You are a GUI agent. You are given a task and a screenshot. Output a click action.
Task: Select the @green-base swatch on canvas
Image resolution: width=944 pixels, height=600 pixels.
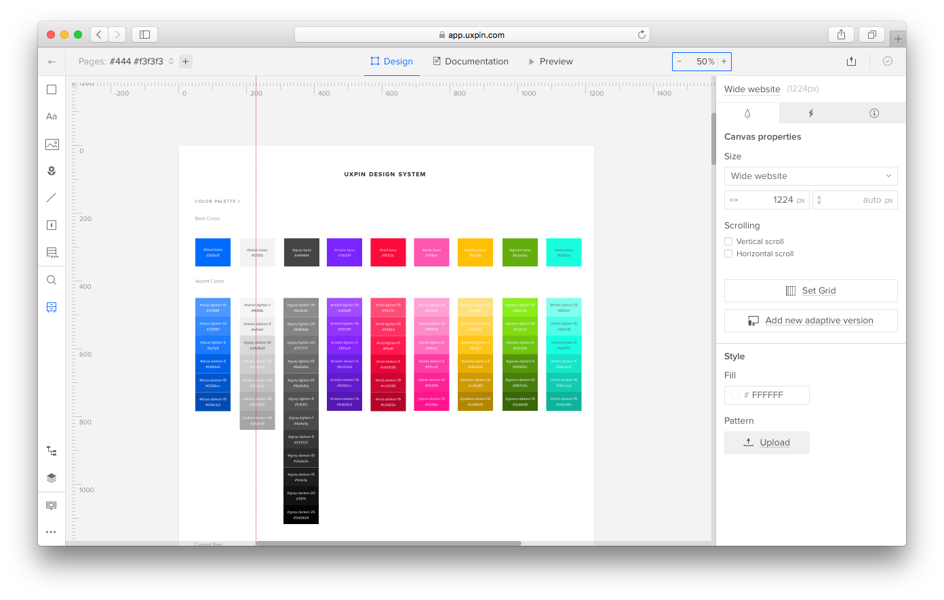coord(520,252)
